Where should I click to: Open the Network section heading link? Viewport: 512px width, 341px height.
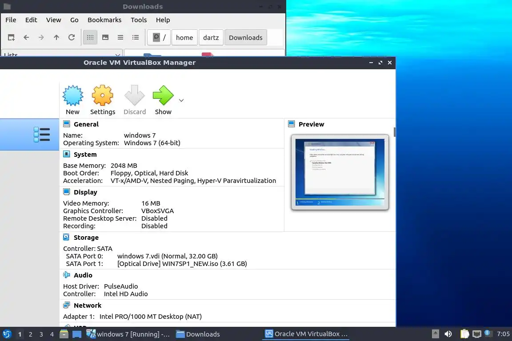88,305
